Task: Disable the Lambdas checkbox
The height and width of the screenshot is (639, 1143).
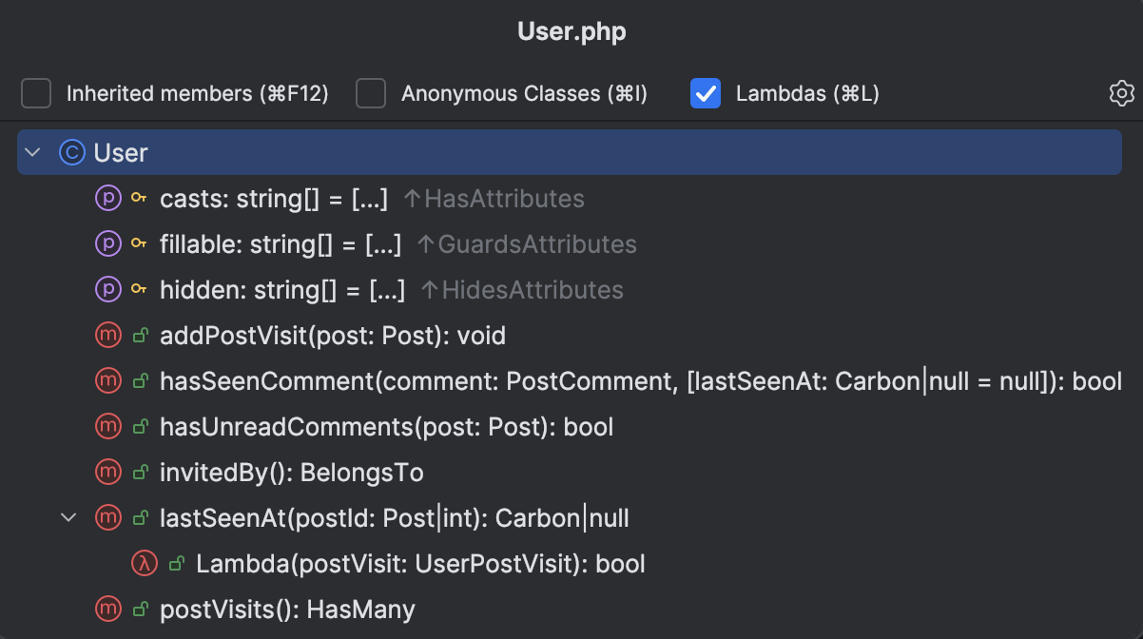Action: [x=705, y=93]
